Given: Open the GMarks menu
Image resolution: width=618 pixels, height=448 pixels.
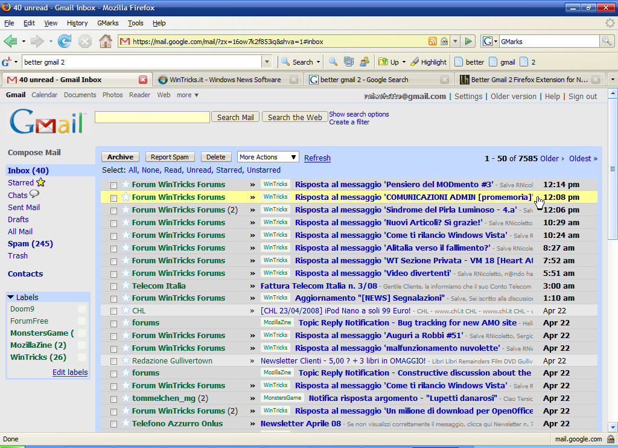Looking at the screenshot, I should 108,23.
